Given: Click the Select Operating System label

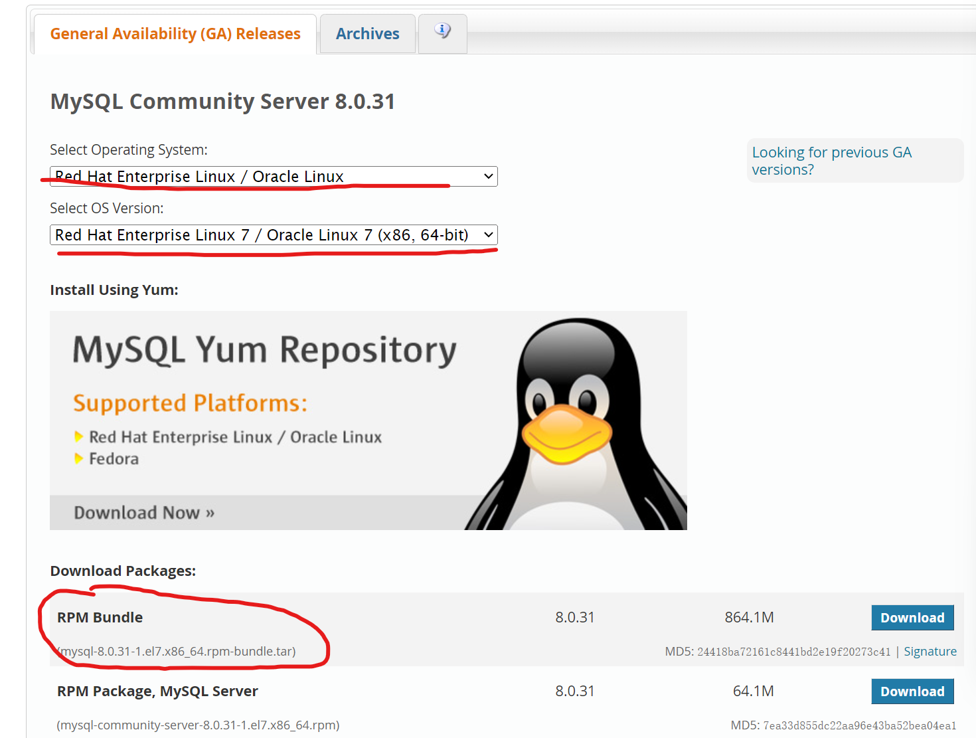Looking at the screenshot, I should (129, 150).
